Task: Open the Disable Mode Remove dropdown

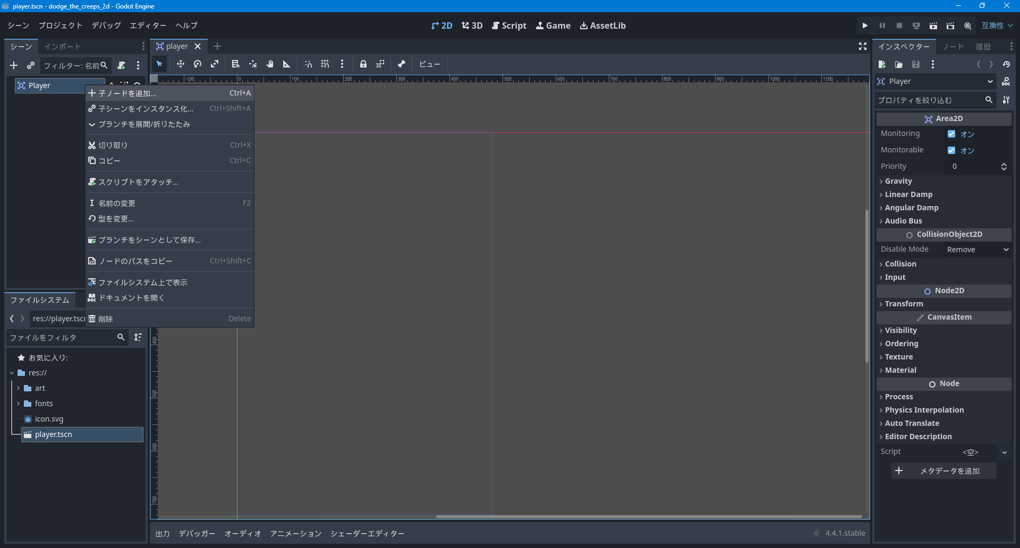Action: [x=977, y=250]
